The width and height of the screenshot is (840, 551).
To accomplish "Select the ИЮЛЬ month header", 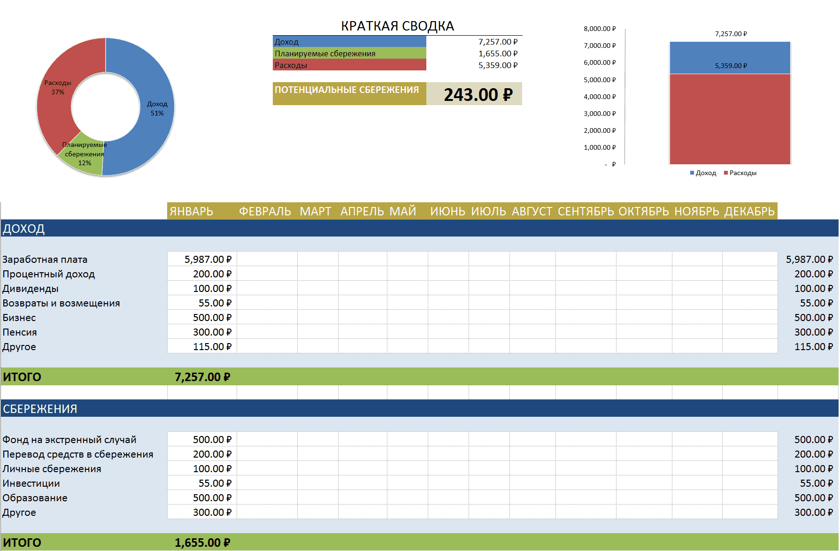I will click(x=488, y=211).
